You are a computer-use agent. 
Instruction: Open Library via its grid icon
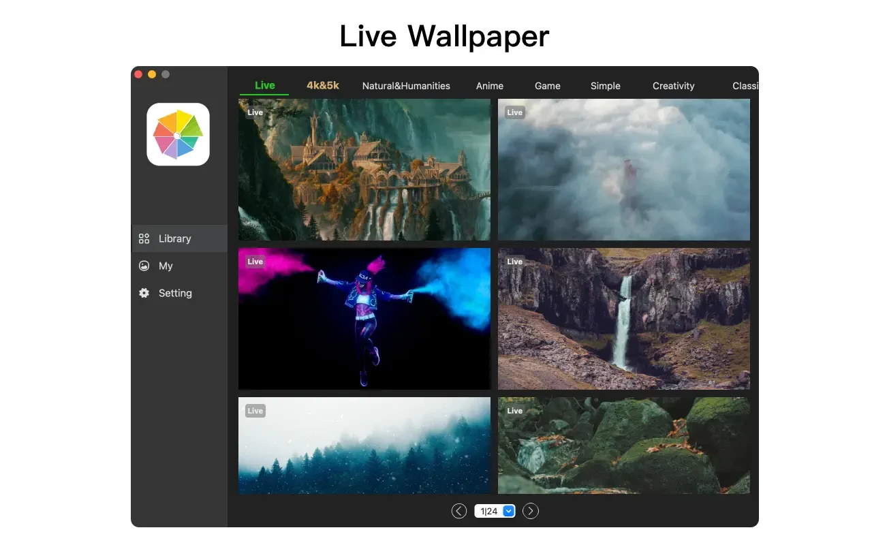point(144,238)
